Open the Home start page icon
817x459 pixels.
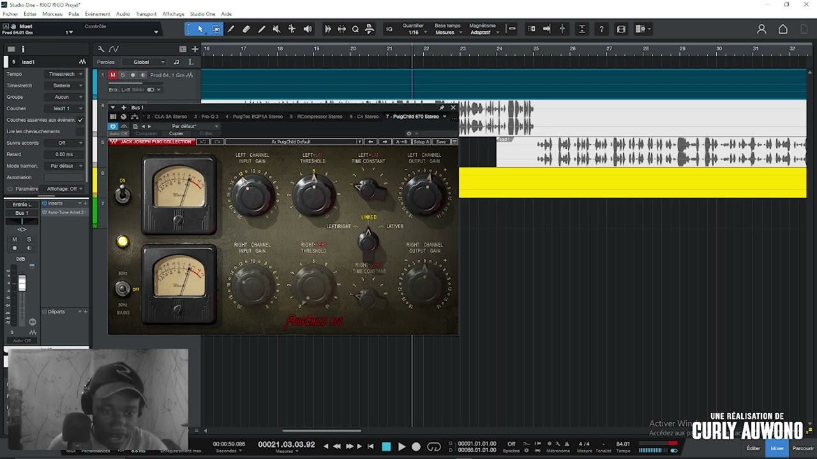(x=783, y=29)
